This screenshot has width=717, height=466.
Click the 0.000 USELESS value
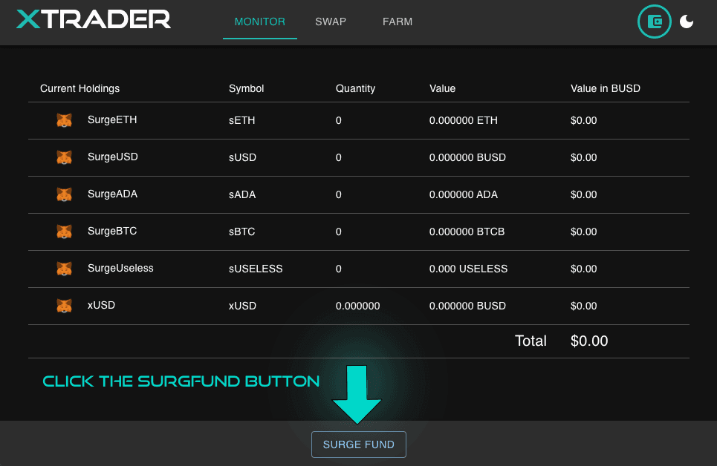click(x=468, y=269)
